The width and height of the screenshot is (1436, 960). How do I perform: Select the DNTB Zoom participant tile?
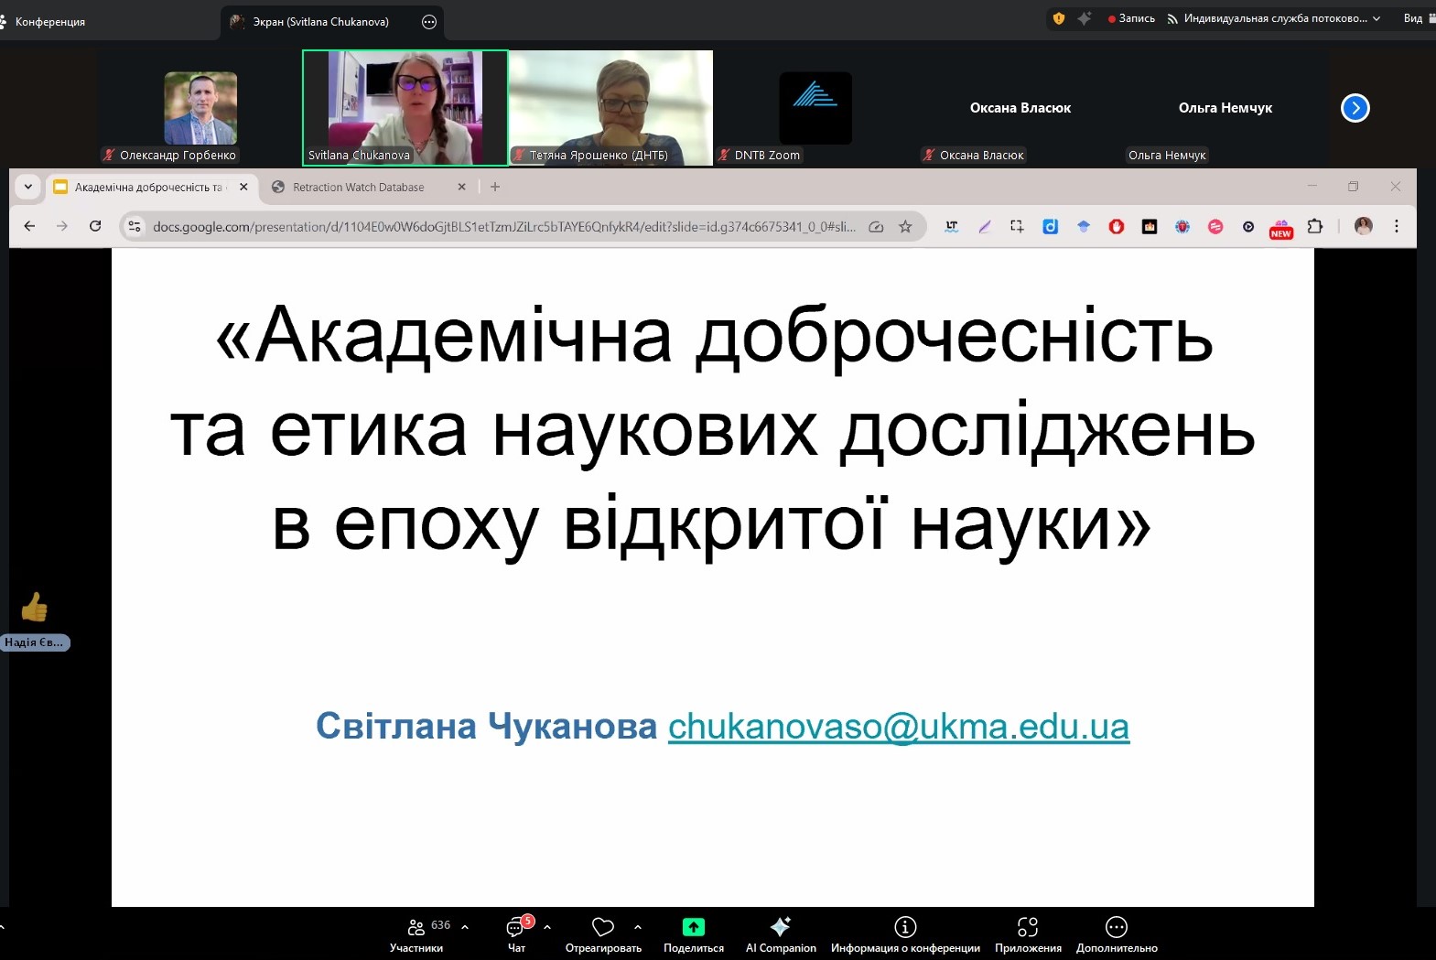(815, 108)
